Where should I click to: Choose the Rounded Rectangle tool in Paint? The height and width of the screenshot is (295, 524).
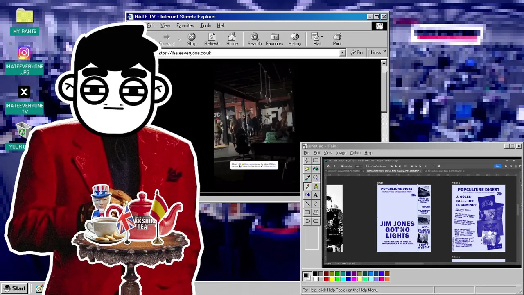click(x=316, y=221)
